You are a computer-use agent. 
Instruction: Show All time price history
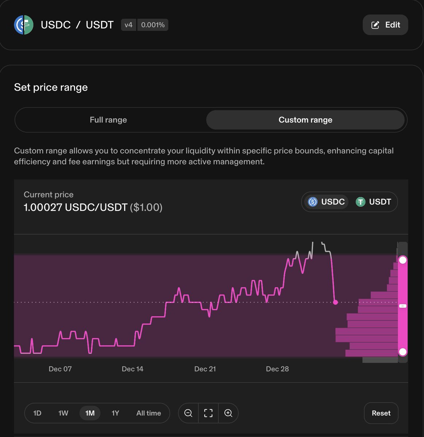point(149,413)
